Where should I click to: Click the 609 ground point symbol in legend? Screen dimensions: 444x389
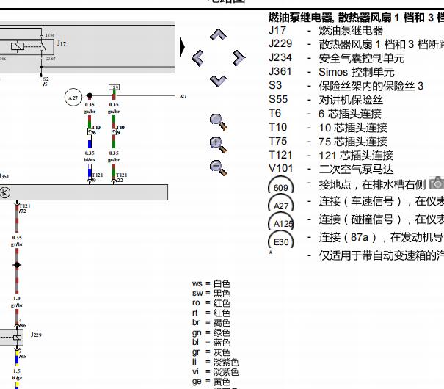click(x=280, y=185)
